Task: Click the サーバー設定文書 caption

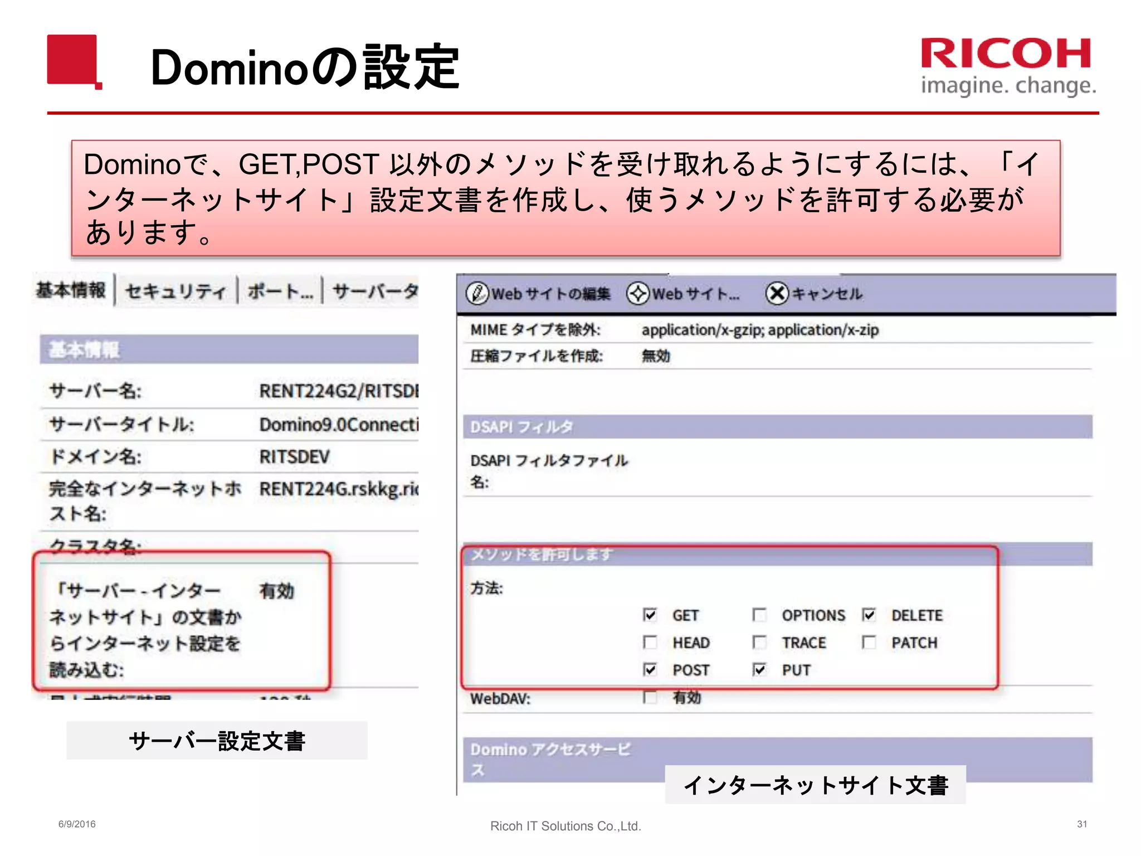Action: coord(217,741)
